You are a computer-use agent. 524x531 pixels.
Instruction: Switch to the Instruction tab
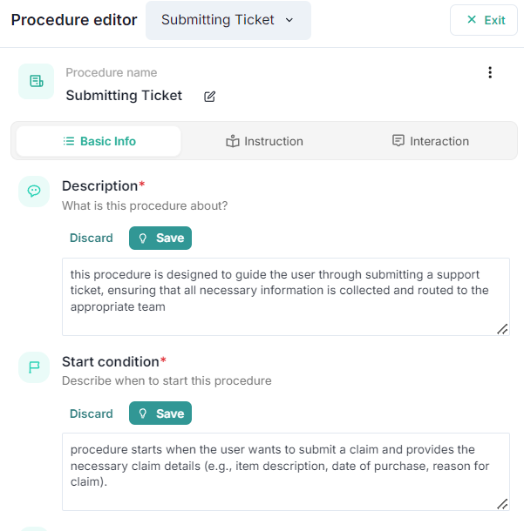pyautogui.click(x=264, y=141)
